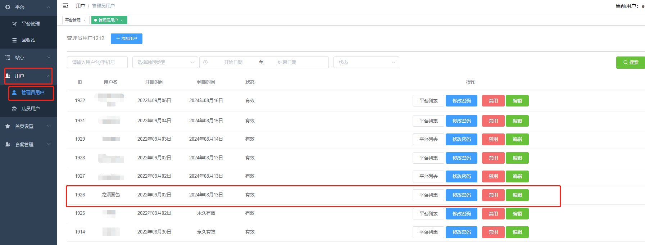The height and width of the screenshot is (245, 645).
Task: Open 回收站 in the sidebar
Action: coord(28,40)
